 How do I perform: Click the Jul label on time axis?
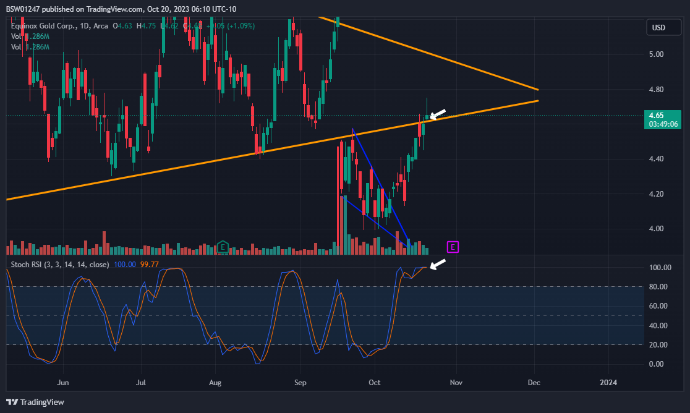pos(141,382)
